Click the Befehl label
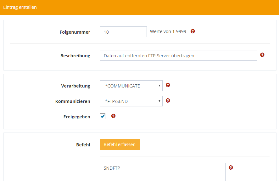 (83, 145)
